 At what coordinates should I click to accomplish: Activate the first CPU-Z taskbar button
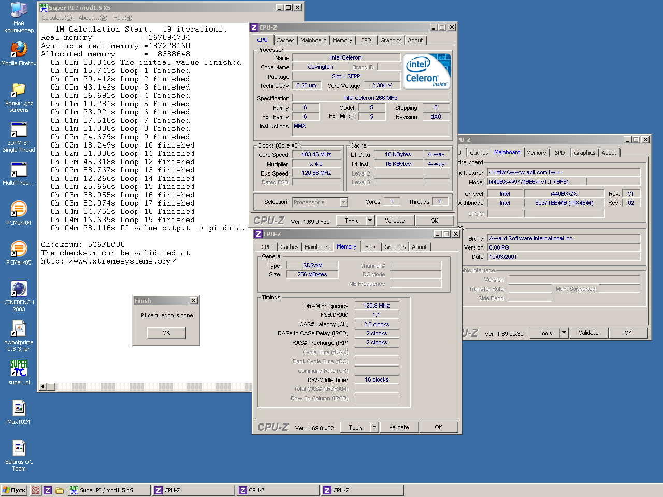click(193, 490)
